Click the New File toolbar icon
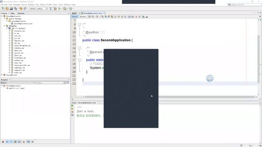The image size is (262, 147). [x=3, y=9]
